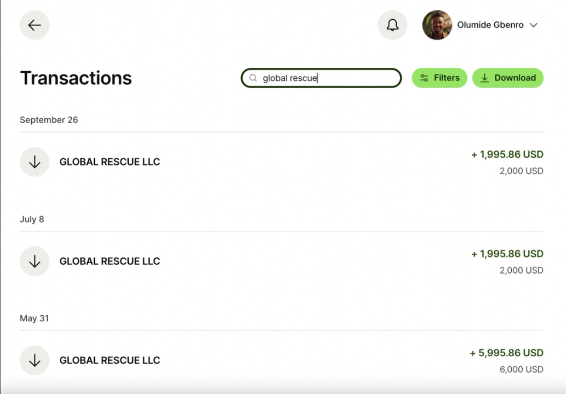Open the Olumide Gbenro account dropdown
The height and width of the screenshot is (394, 566).
click(490, 25)
